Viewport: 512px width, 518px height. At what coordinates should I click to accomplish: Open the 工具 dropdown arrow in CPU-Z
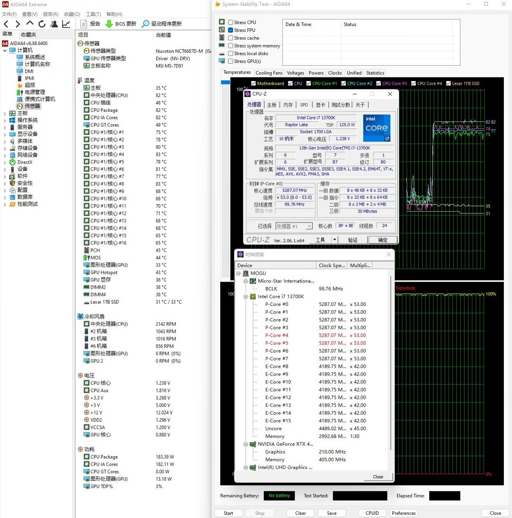tap(334, 240)
